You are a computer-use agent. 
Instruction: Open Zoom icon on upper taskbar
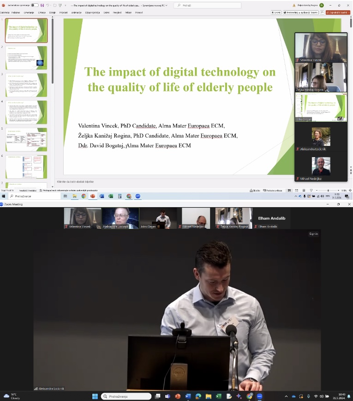pyautogui.click(x=138, y=196)
